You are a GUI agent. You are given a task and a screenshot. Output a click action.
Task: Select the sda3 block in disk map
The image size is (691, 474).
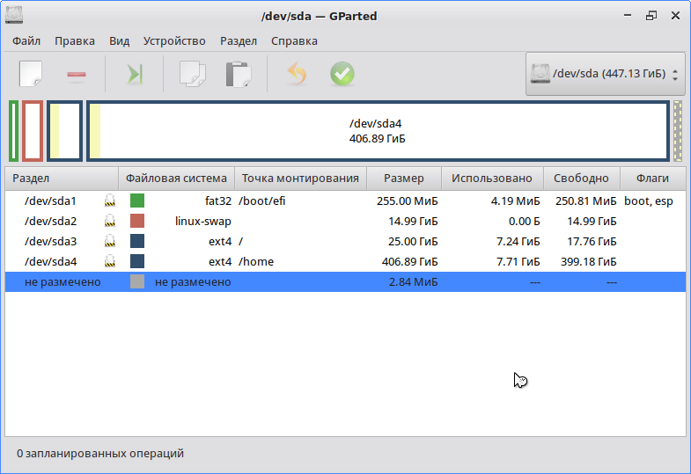(65, 131)
